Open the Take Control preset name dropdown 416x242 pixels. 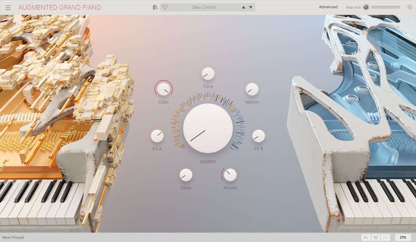tap(204, 7)
